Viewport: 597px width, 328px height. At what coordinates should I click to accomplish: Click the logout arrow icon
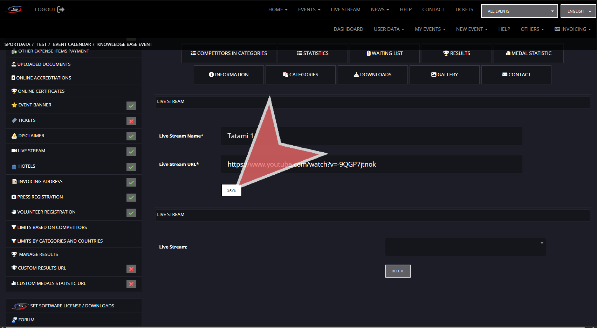pyautogui.click(x=61, y=9)
